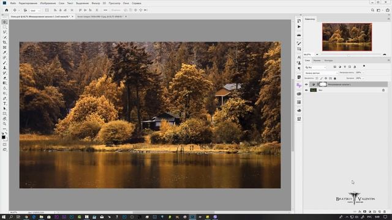The image size is (392, 220).
Task: Toggle layer filtering on/off switch dot
Action: (364, 66)
